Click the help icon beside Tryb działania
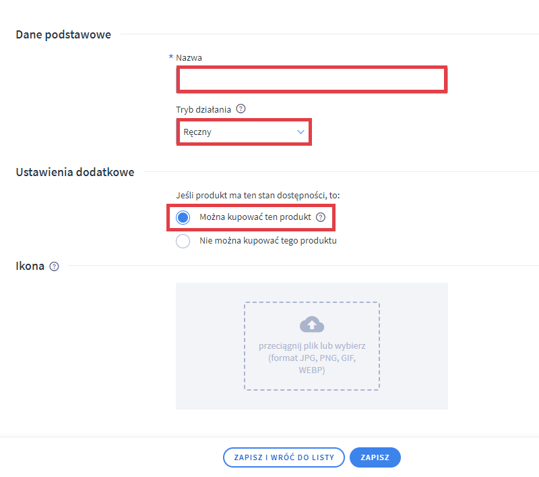Image resolution: width=539 pixels, height=477 pixels. pyautogui.click(x=241, y=109)
